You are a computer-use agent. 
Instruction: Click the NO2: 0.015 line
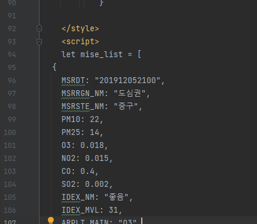point(87,159)
